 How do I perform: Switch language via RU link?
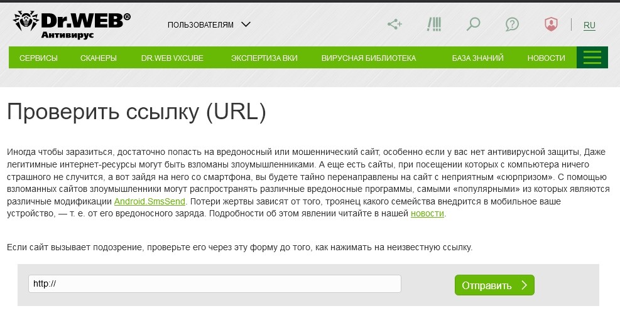tap(589, 26)
